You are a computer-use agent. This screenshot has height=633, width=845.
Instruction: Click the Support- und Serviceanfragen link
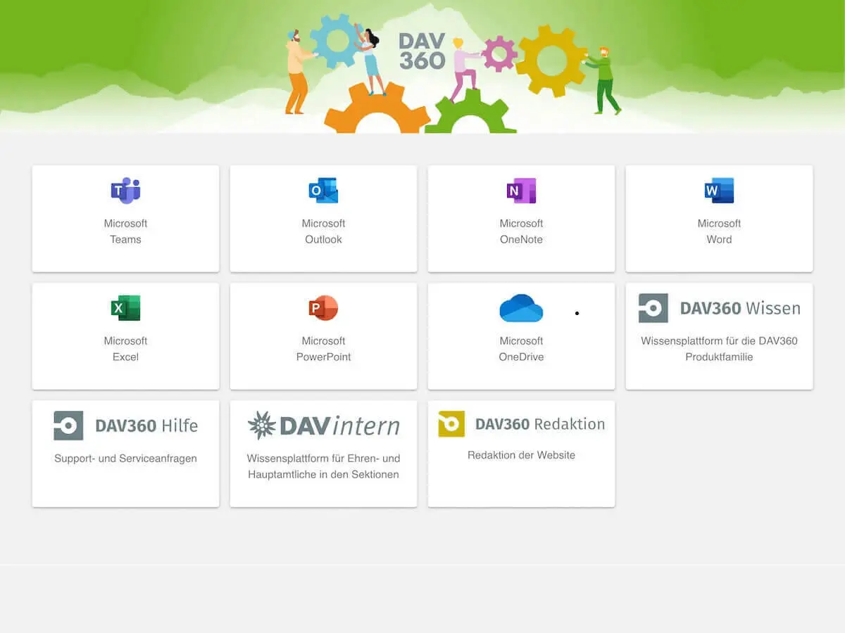pos(125,458)
